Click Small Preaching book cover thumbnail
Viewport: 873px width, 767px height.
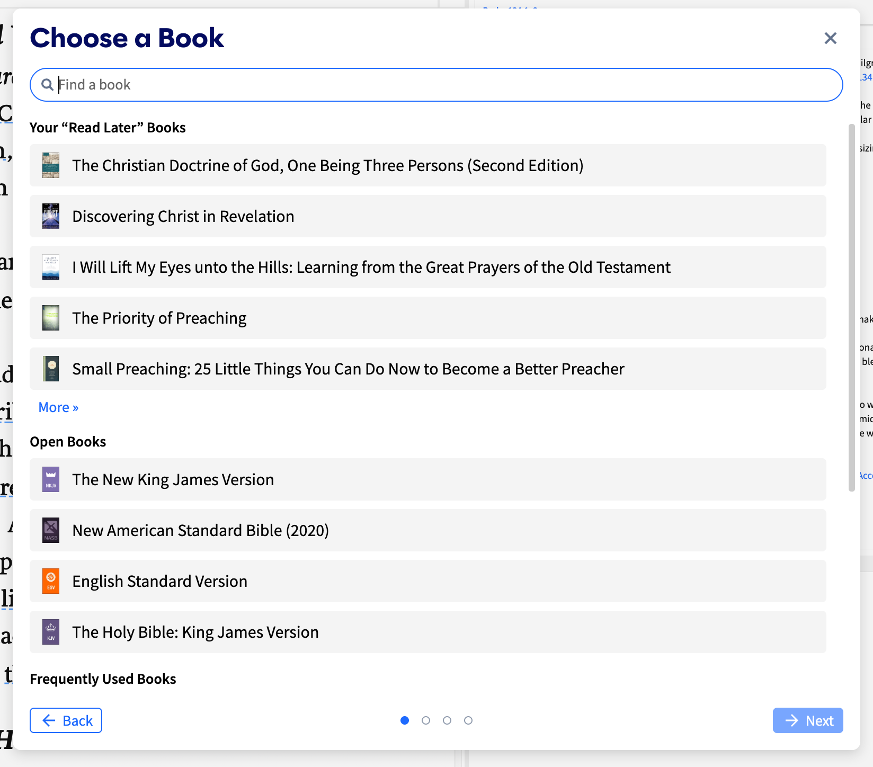pos(51,369)
